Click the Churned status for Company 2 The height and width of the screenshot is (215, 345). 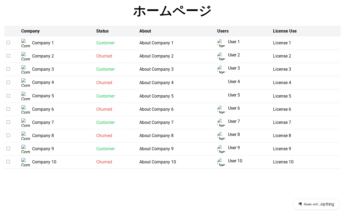104,56
